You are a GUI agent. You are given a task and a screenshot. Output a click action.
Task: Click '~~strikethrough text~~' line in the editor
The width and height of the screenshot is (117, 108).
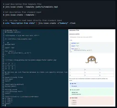[14, 91]
